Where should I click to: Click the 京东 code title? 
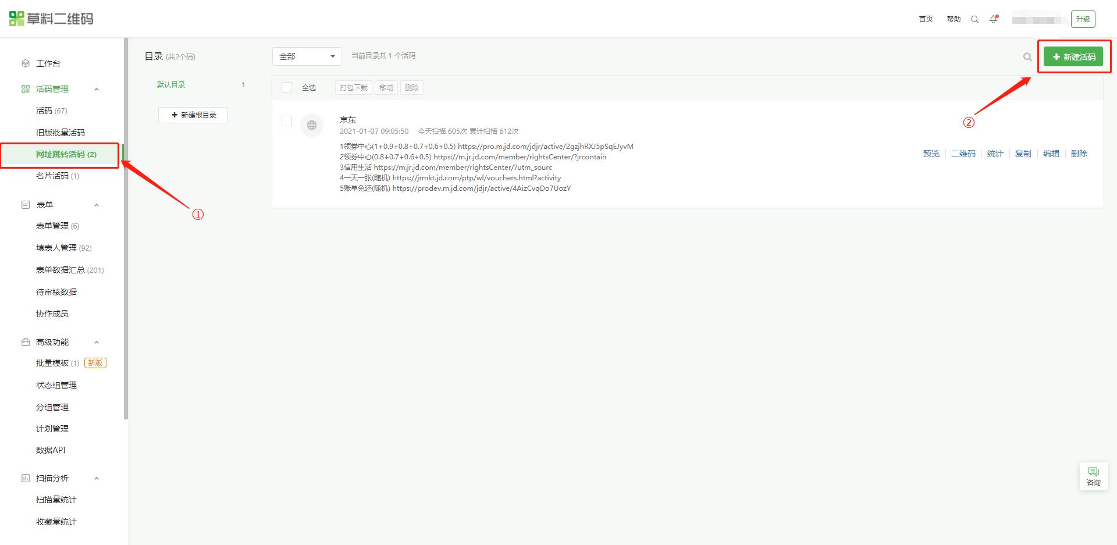(348, 120)
